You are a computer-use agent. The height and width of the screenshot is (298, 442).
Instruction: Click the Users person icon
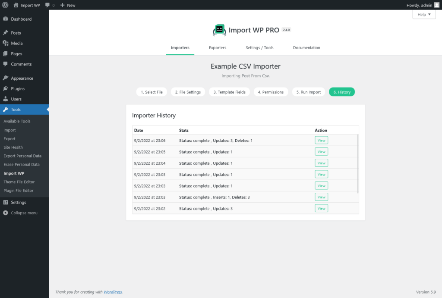pos(5,99)
